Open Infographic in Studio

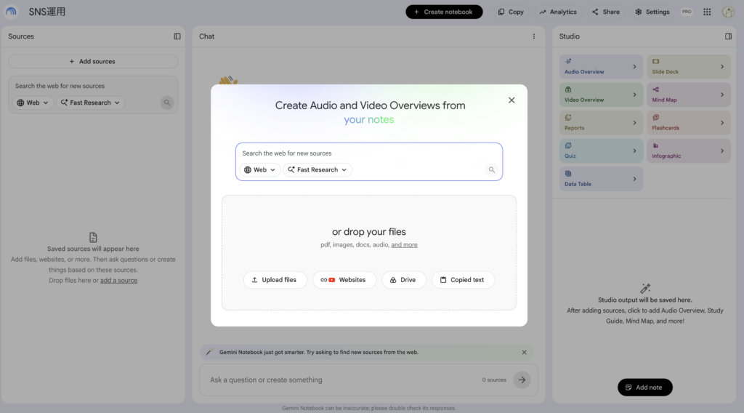click(x=689, y=151)
